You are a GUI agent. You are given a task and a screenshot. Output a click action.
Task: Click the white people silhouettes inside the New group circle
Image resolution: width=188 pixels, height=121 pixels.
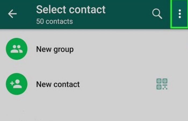[x=17, y=49]
